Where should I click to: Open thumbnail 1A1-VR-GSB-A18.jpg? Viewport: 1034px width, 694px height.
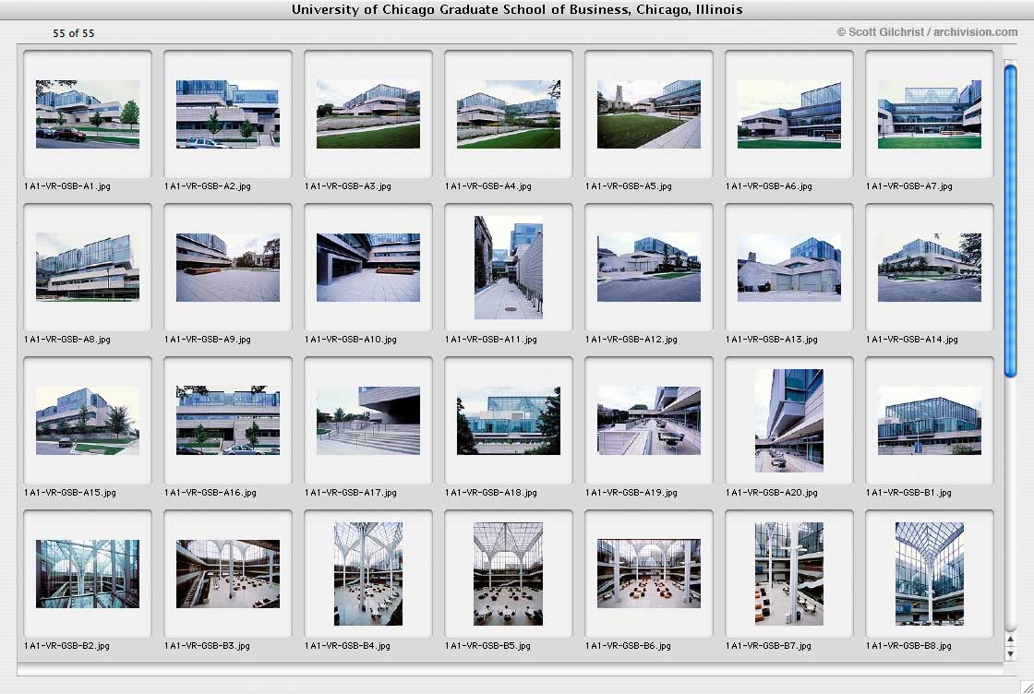(x=509, y=421)
